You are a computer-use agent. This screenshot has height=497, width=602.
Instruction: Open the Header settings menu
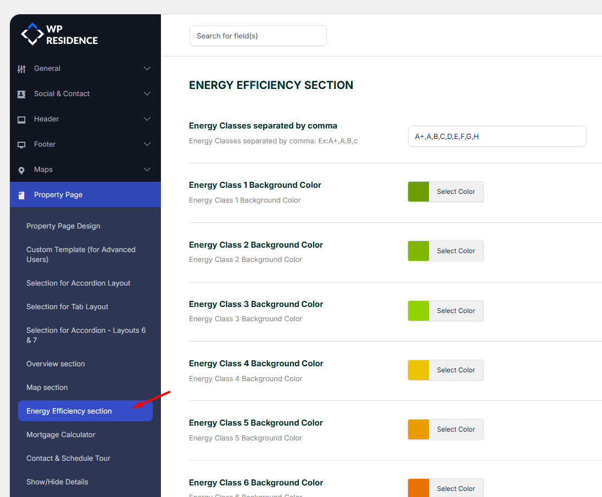tap(85, 119)
